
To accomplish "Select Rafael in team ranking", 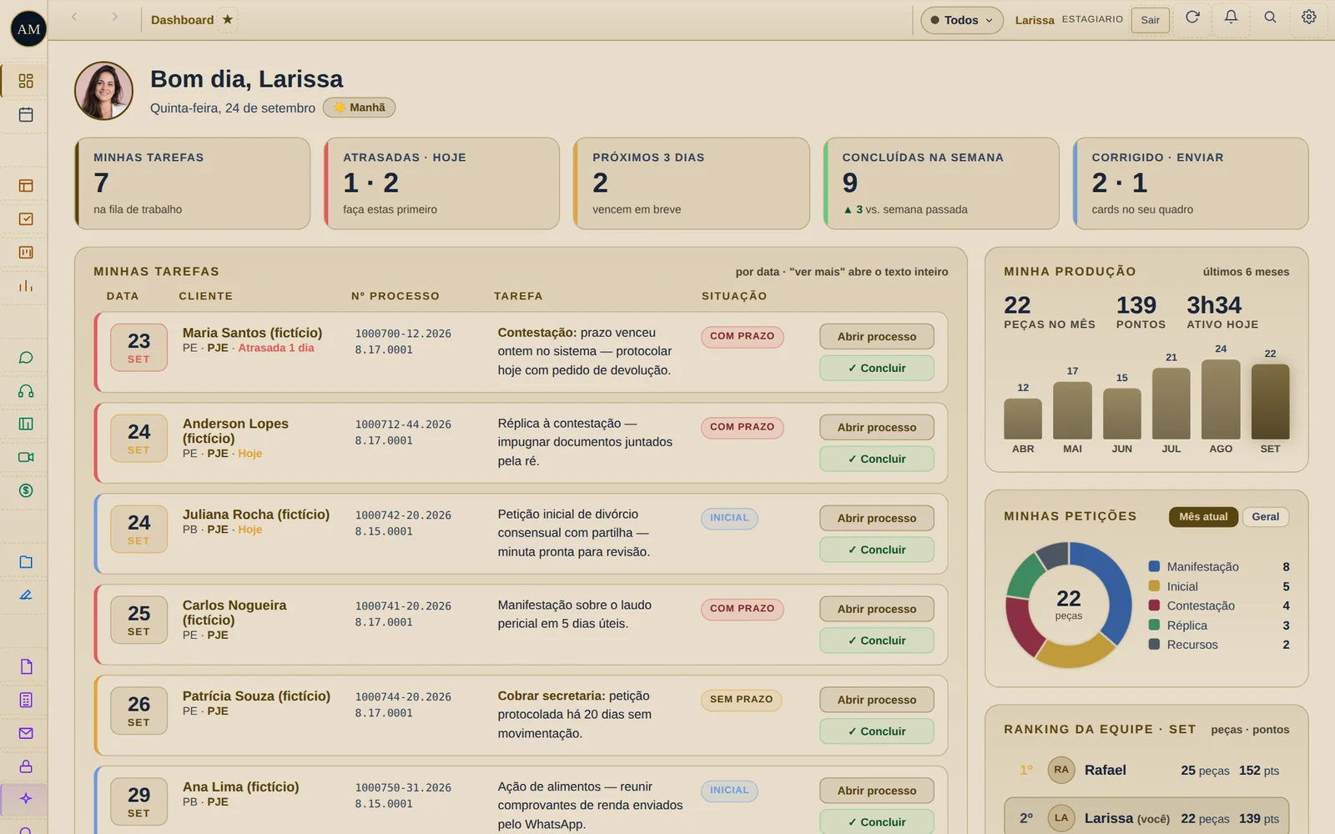I will (x=1146, y=771).
